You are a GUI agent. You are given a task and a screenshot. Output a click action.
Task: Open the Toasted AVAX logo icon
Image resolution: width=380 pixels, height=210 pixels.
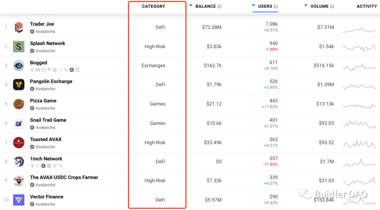point(19,142)
